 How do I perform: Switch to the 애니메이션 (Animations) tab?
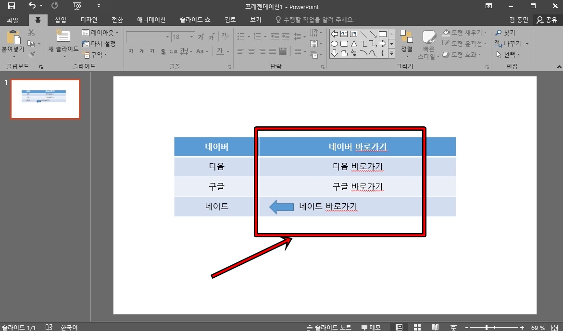pyautogui.click(x=151, y=20)
